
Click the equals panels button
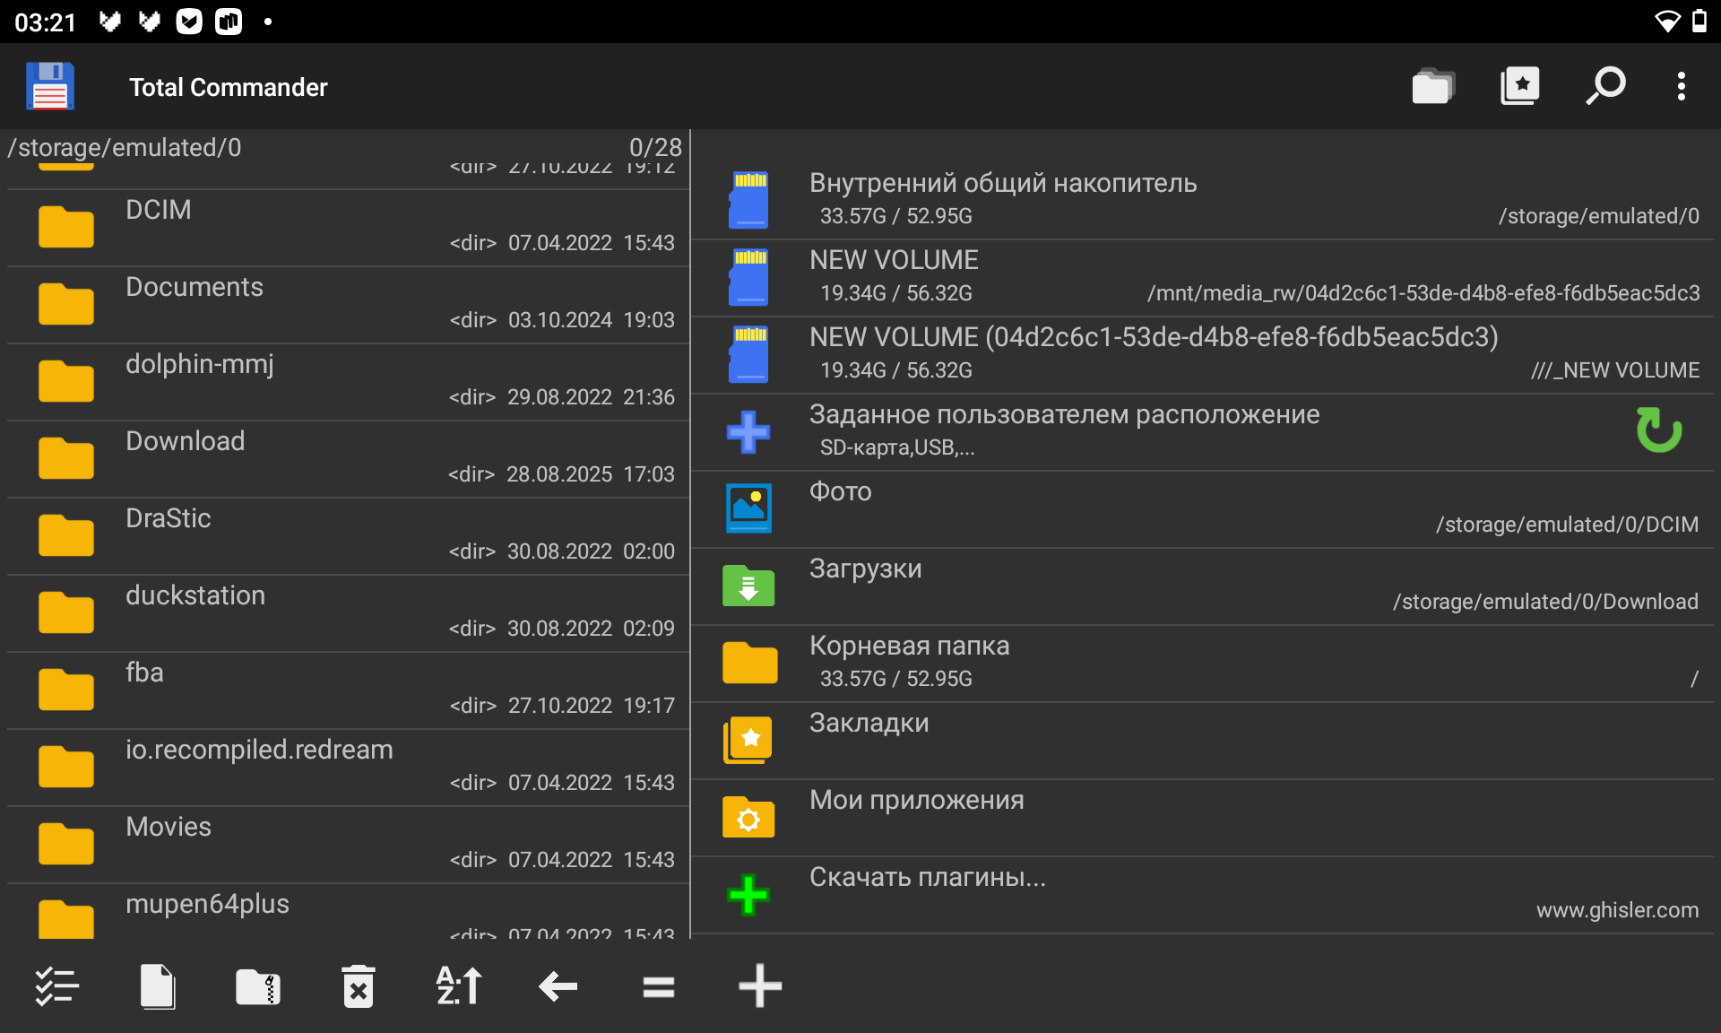(x=658, y=986)
